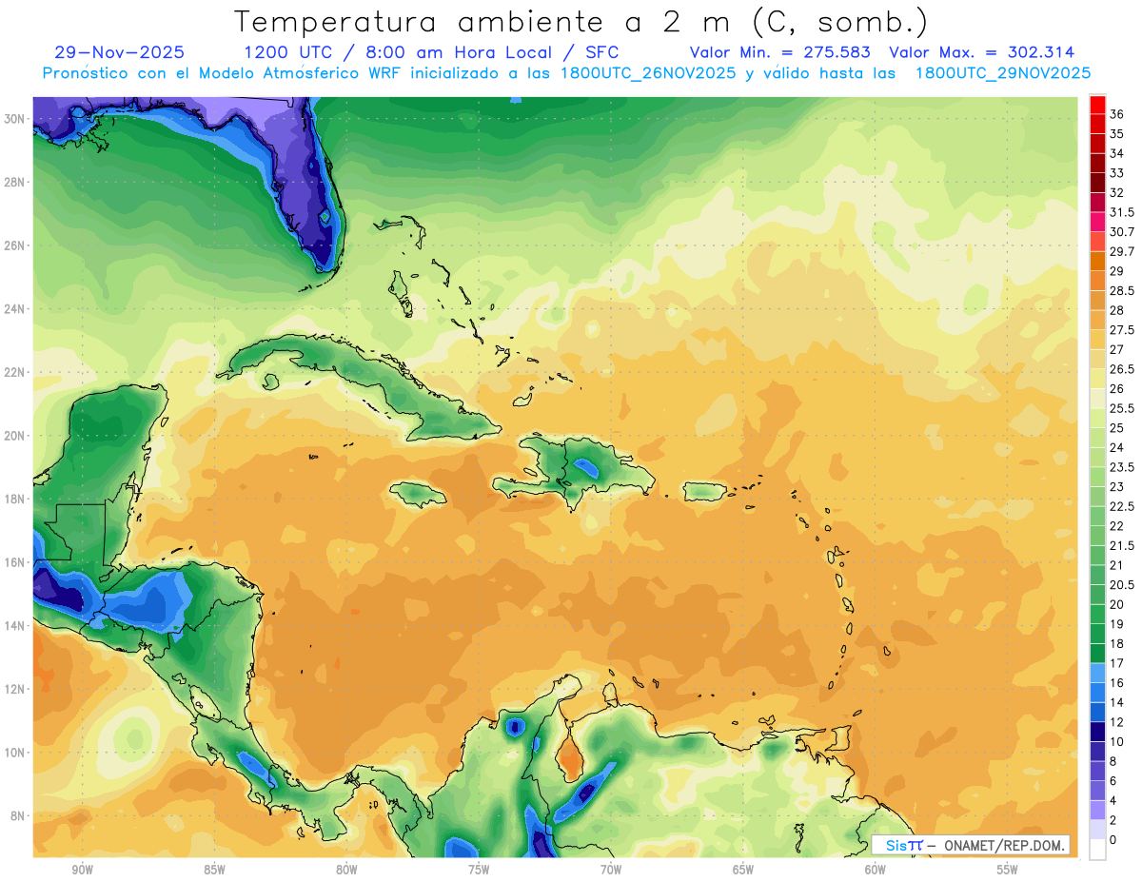Click the '36' color bar label
Screen dimensions: 1142x882
[x=1117, y=114]
